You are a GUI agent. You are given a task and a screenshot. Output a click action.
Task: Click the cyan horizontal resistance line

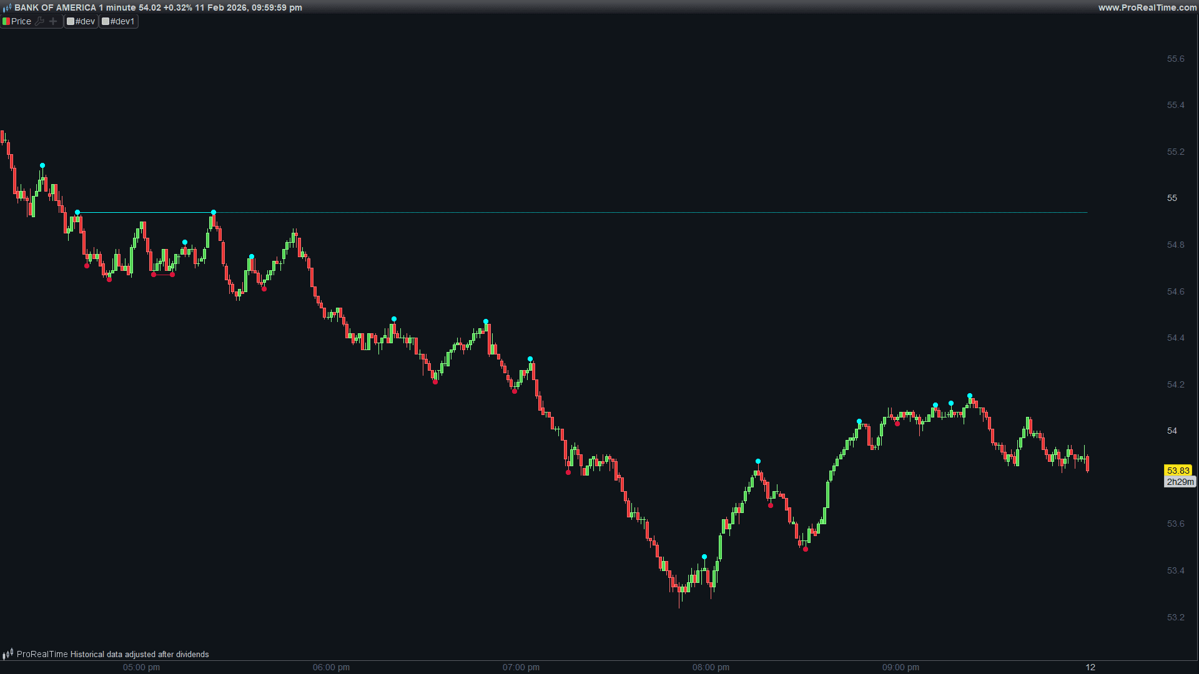coord(624,213)
